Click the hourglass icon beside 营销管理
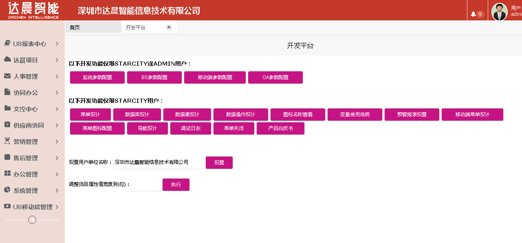The height and width of the screenshot is (243, 522). coord(7,141)
